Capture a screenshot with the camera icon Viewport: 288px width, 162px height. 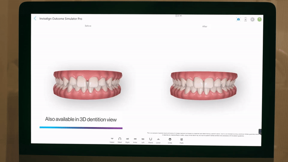pyautogui.click(x=238, y=19)
